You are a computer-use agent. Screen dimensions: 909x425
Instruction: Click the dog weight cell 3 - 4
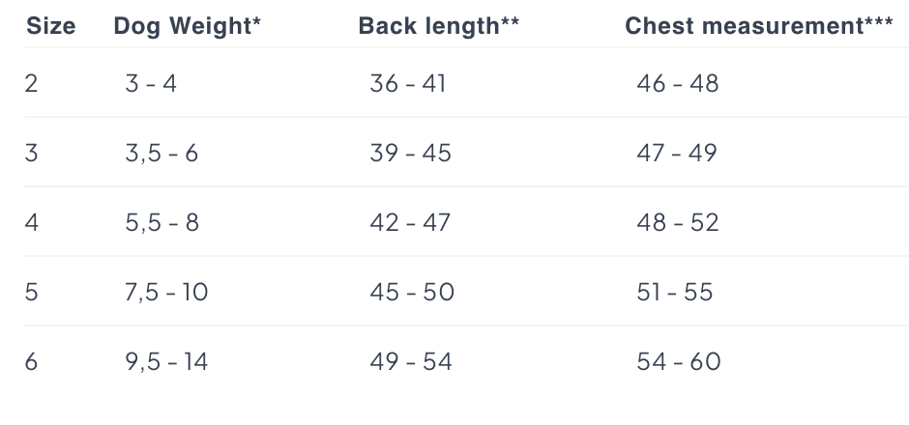[x=151, y=83]
